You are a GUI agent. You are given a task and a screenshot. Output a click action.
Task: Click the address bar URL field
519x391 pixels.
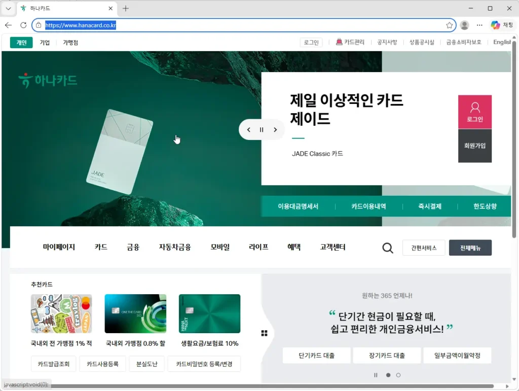[244, 25]
